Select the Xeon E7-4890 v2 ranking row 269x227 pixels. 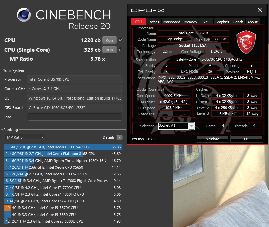coord(63,147)
